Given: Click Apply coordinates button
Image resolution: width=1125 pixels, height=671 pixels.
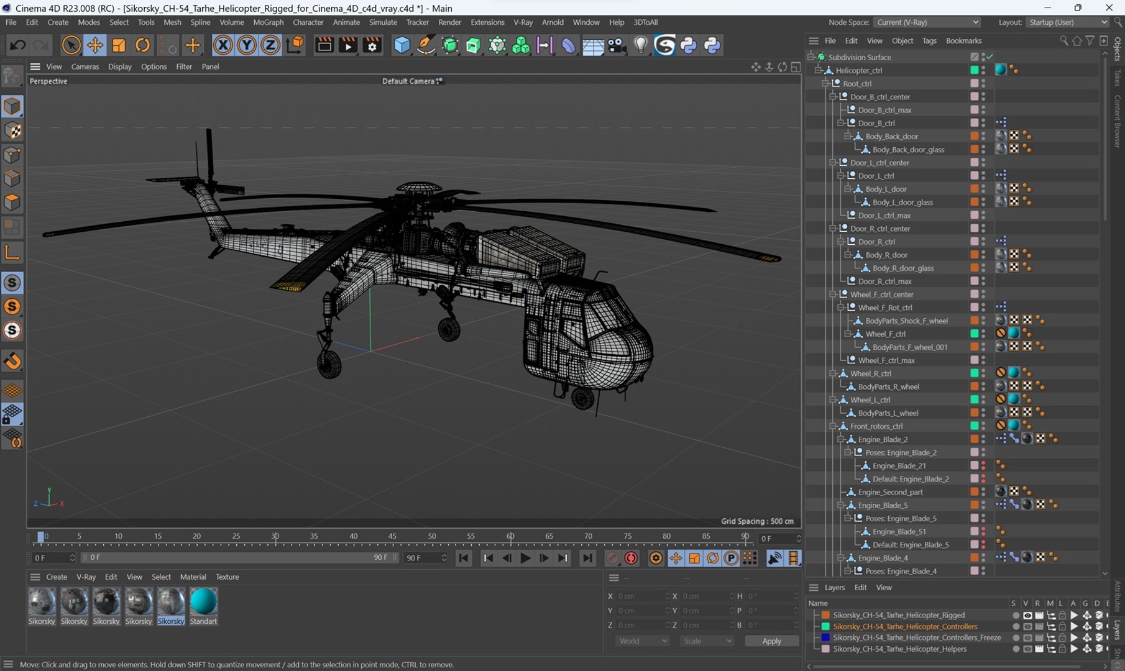Looking at the screenshot, I should [771, 641].
